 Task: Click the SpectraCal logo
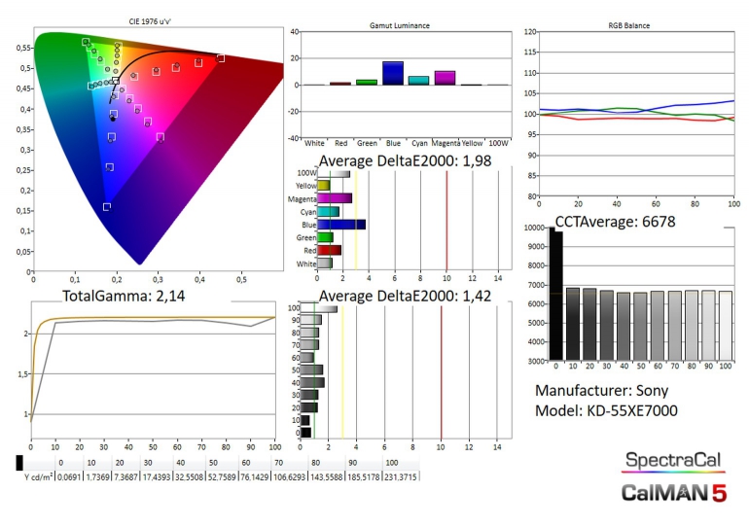click(x=675, y=459)
